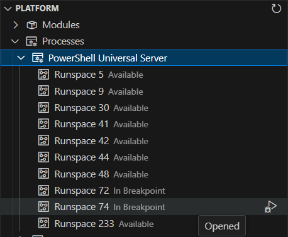Select Runspace 72 label
The image size is (288, 237).
82,191
